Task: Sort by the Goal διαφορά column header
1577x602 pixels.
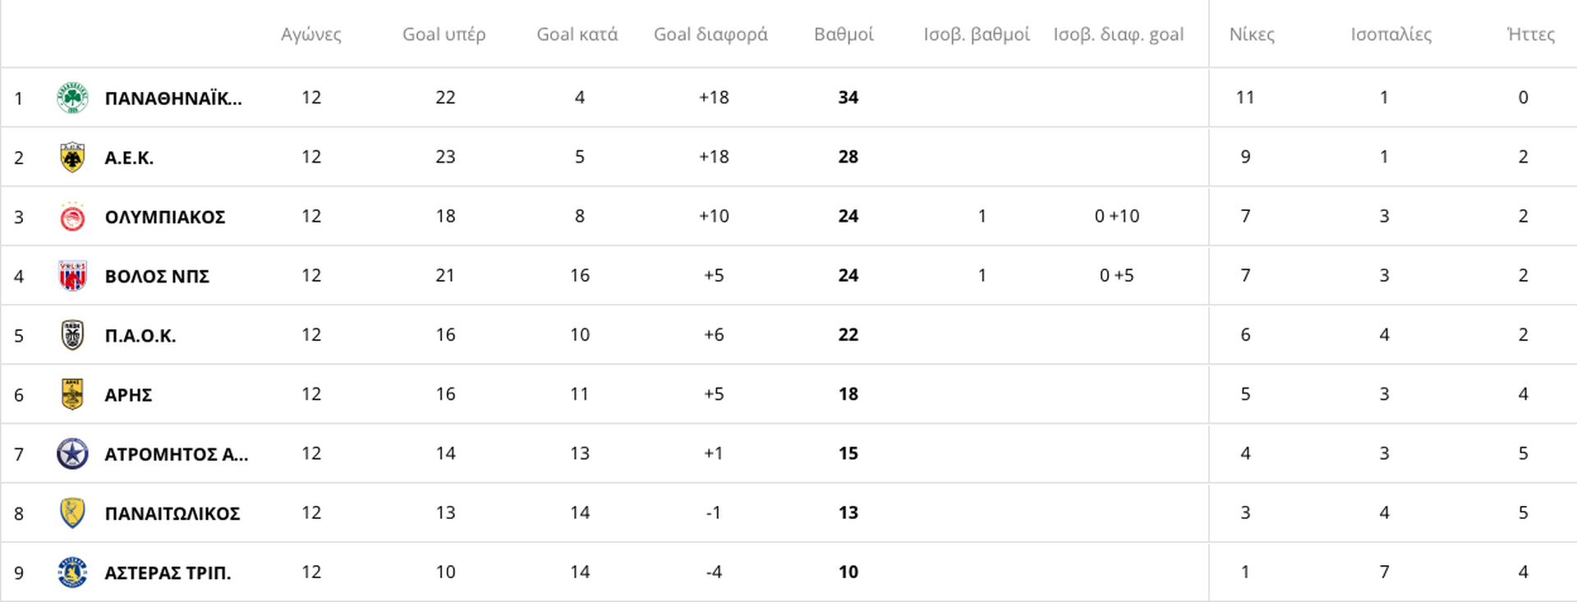Action: point(710,34)
